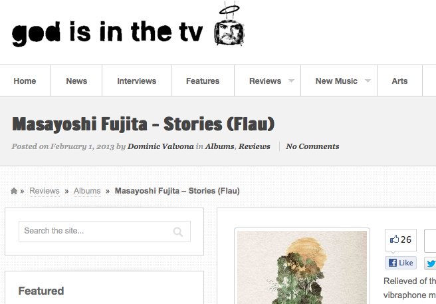
Task: Click the Albums breadcrumb link
Action: point(87,191)
